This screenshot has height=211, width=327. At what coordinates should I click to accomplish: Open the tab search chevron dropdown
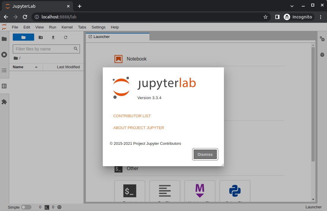(292, 6)
